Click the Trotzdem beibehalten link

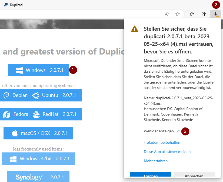[162, 142]
